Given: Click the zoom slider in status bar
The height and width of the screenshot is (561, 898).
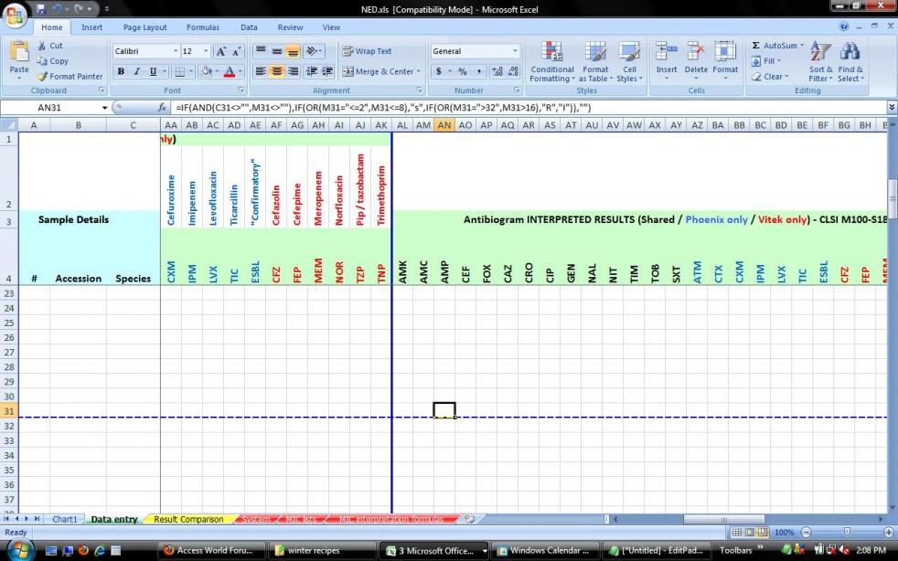Looking at the screenshot, I should click(x=846, y=532).
